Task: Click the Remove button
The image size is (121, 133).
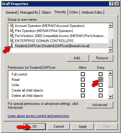Action: (102, 58)
